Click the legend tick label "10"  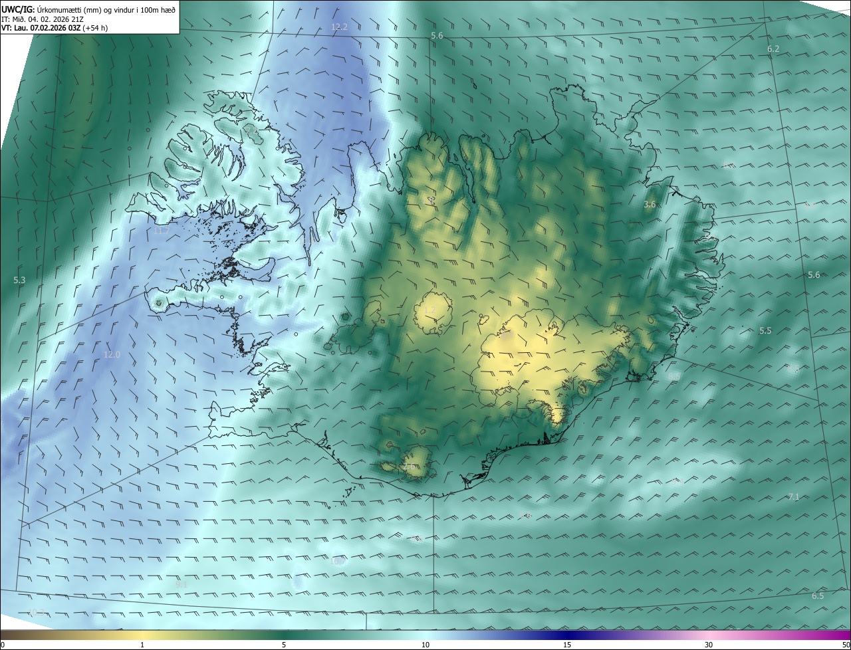click(x=425, y=645)
